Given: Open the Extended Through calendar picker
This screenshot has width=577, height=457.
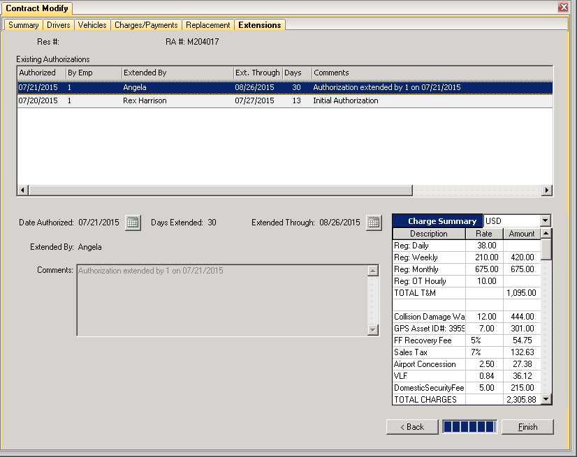Looking at the screenshot, I should (x=374, y=223).
